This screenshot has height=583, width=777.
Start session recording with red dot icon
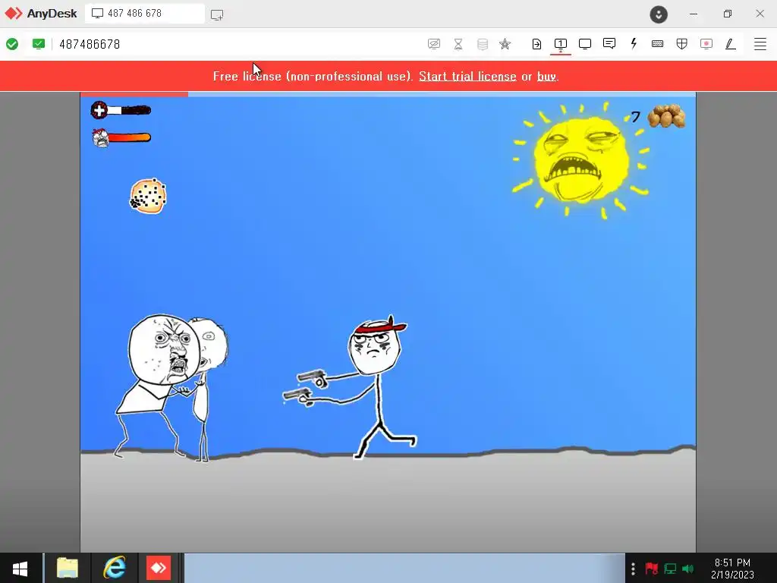[706, 44]
